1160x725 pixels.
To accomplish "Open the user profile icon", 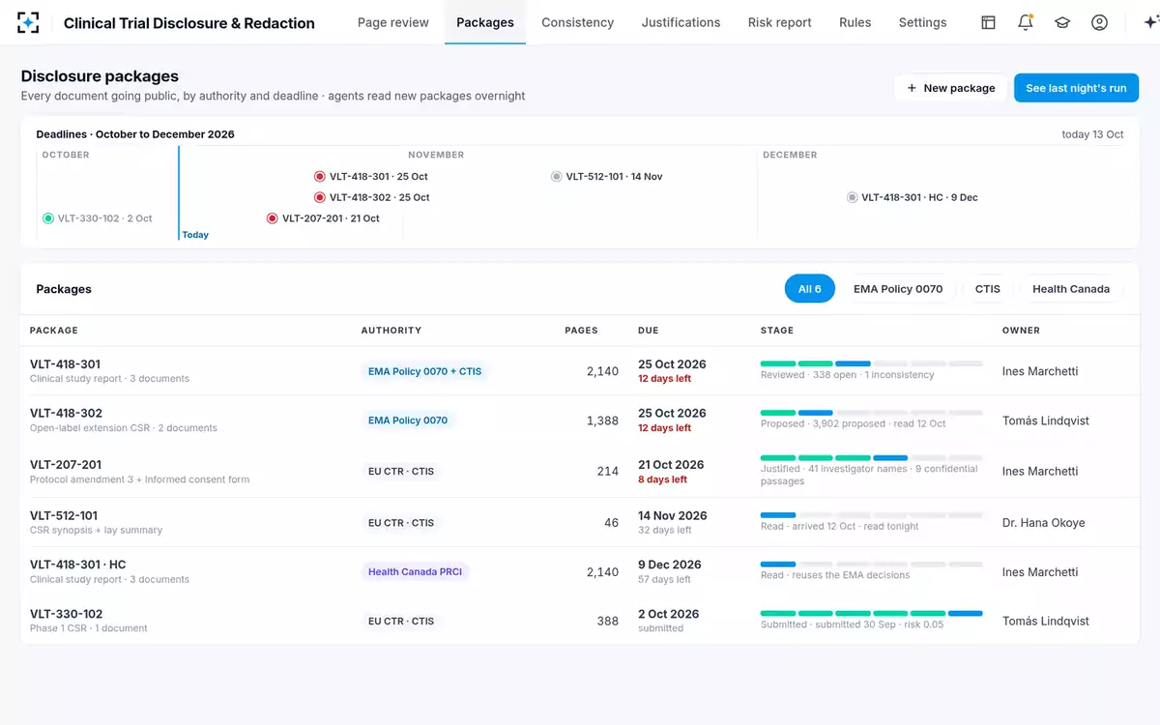I will pyautogui.click(x=1099, y=22).
